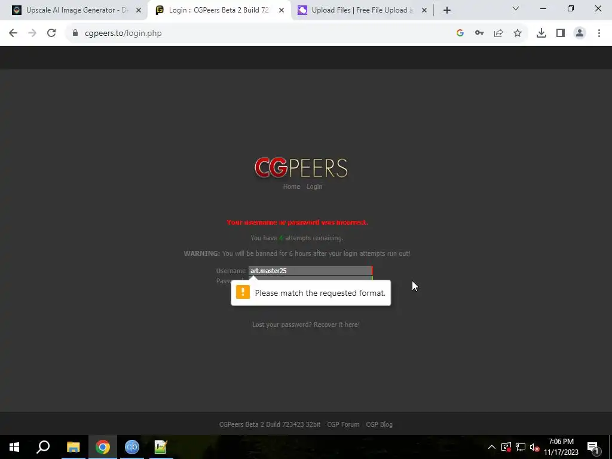This screenshot has width=612, height=459.
Task: Click the Username field containing art.master25
Action: tap(310, 271)
